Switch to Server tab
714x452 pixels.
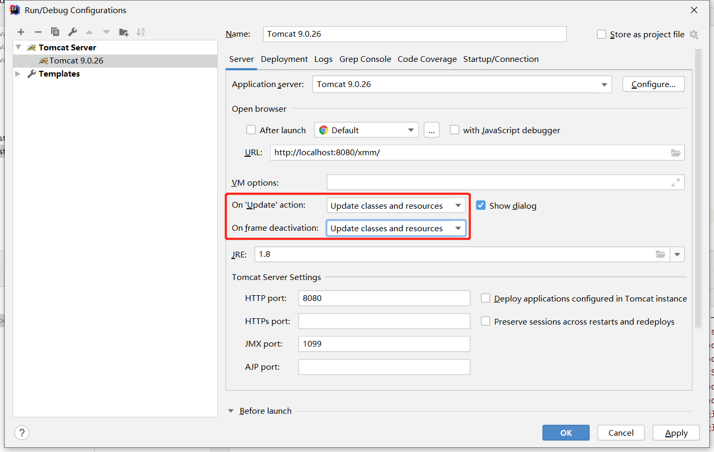[x=241, y=59]
